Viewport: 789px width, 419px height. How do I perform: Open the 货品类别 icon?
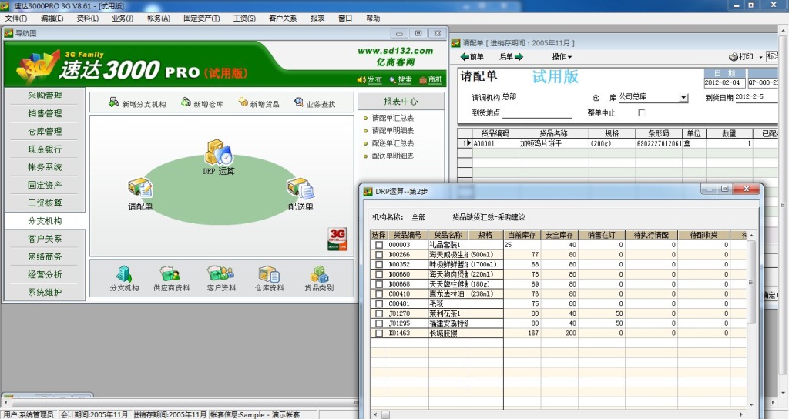point(319,274)
